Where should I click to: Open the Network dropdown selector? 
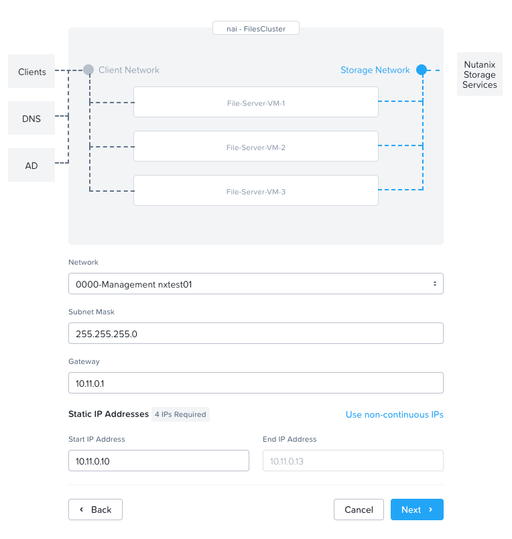pos(255,284)
